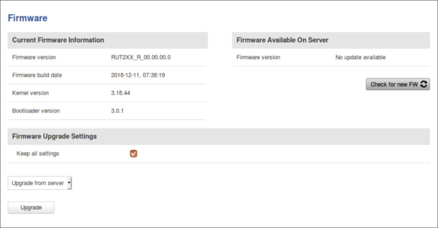438x228 pixels.
Task: Click the Kernel version label
Action: point(30,93)
